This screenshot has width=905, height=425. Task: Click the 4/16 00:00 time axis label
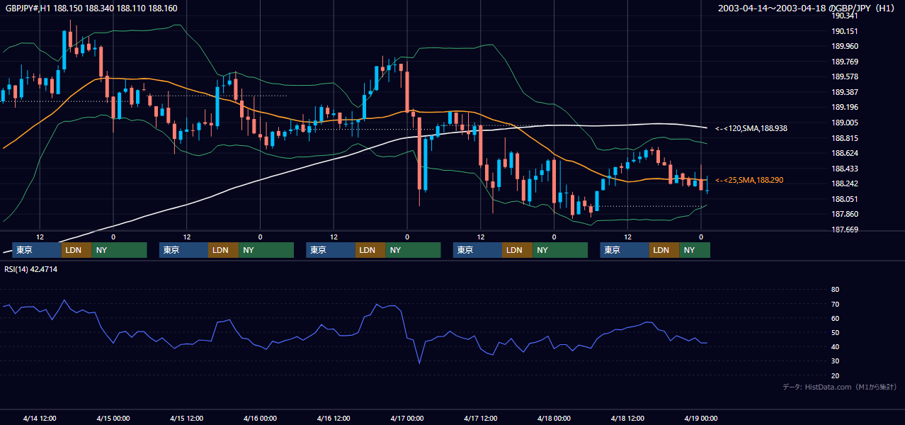[260, 418]
